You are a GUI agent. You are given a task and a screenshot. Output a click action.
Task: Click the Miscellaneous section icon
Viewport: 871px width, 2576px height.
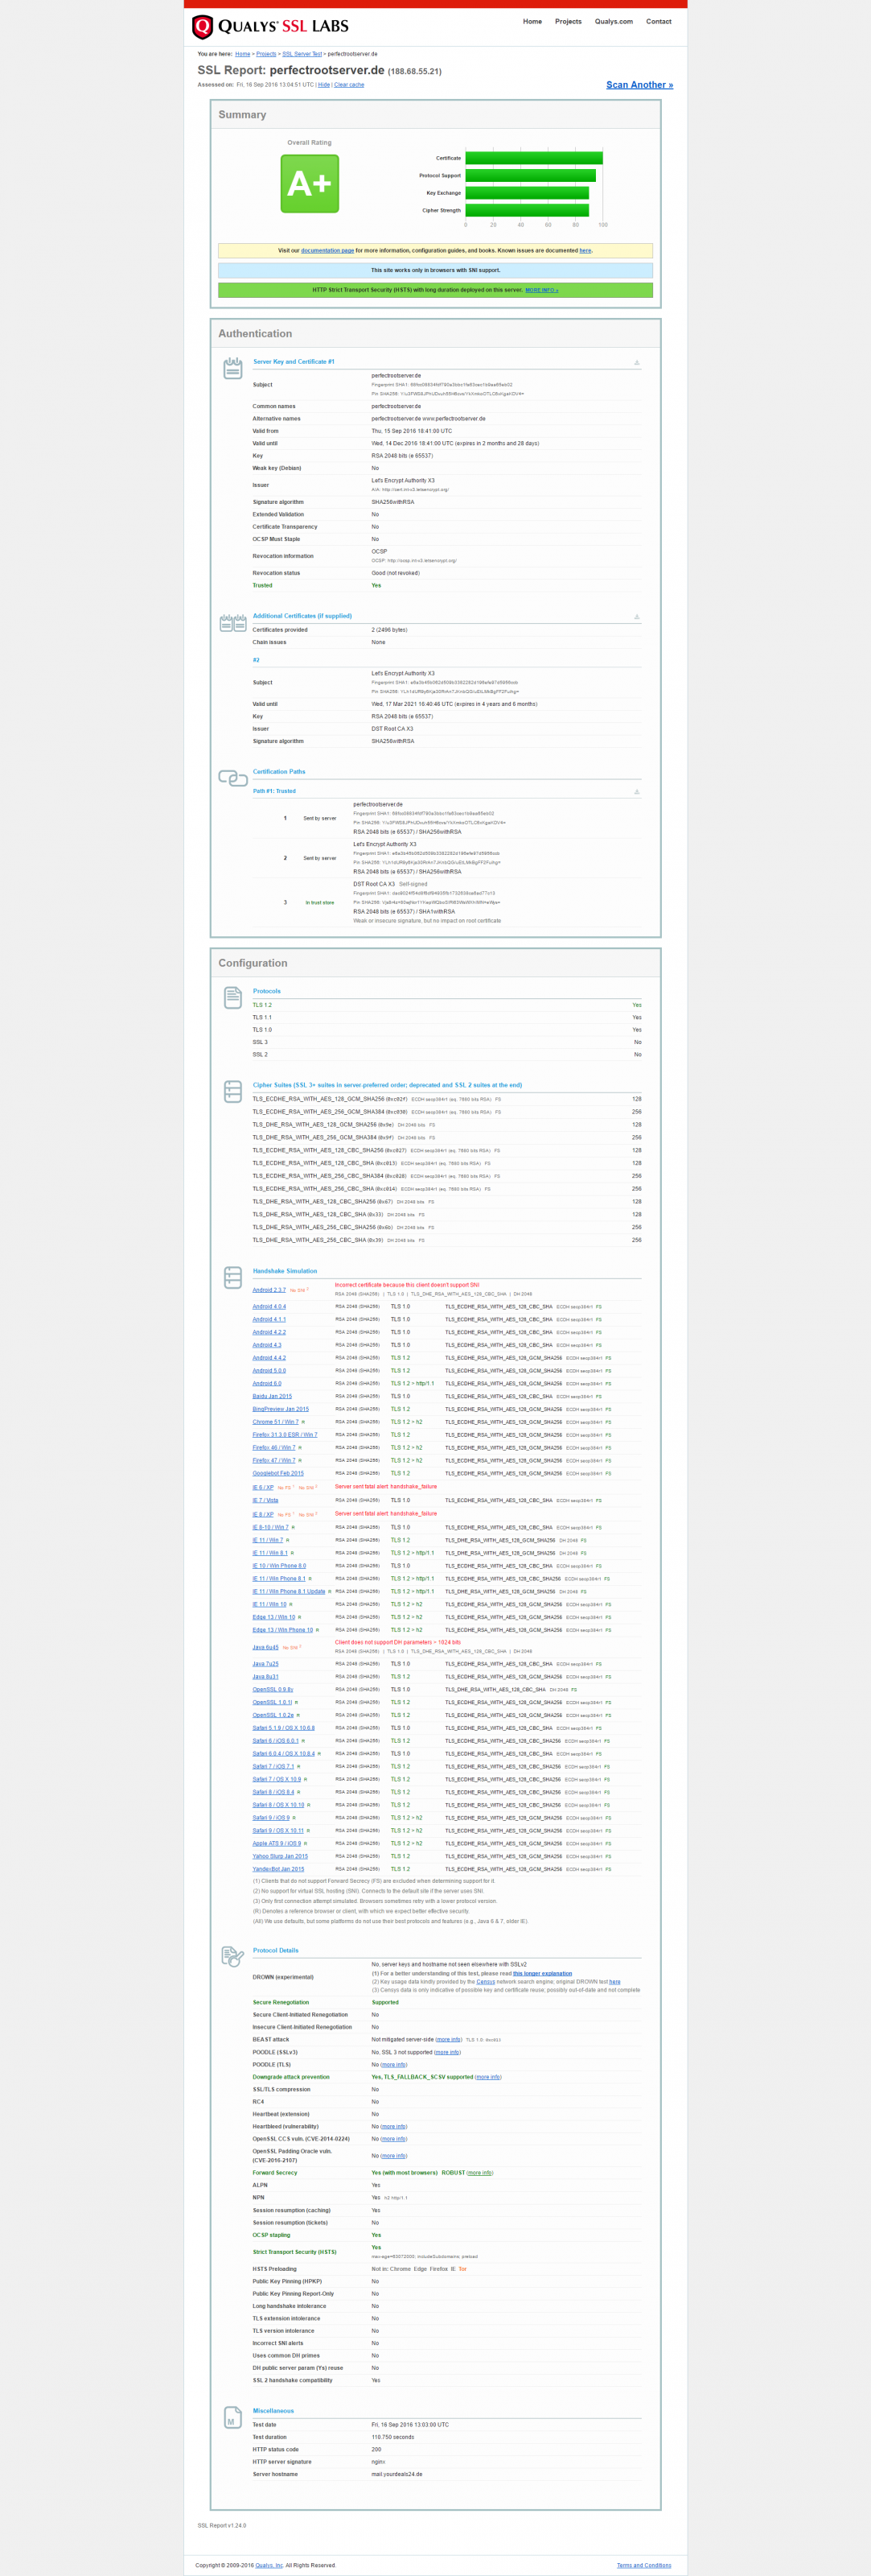(232, 2418)
